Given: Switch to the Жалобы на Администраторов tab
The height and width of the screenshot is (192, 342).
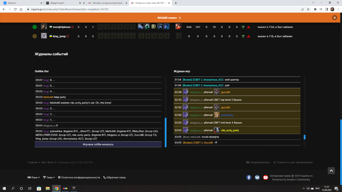Looking at the screenshot, I should point(105,3).
